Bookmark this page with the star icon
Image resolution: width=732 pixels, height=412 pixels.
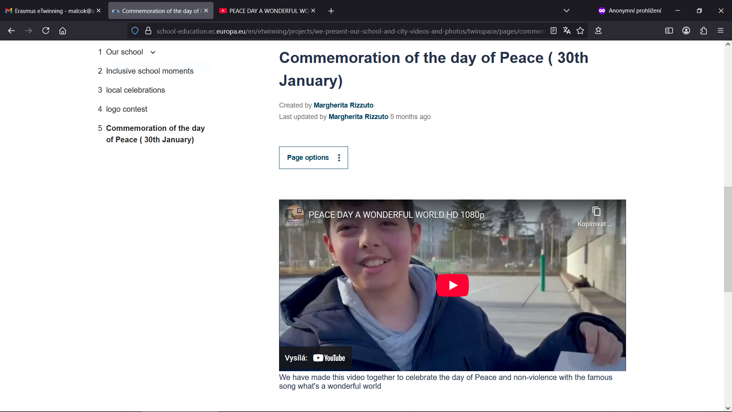pyautogui.click(x=580, y=31)
